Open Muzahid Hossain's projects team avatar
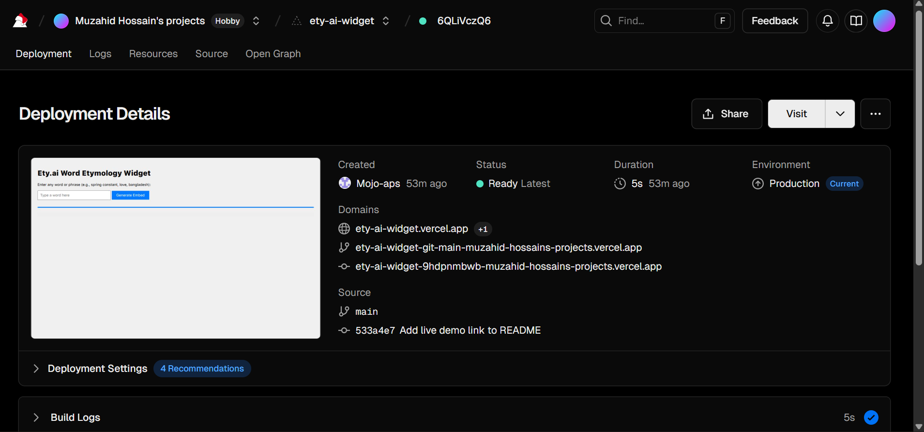The height and width of the screenshot is (432, 924). pos(61,21)
